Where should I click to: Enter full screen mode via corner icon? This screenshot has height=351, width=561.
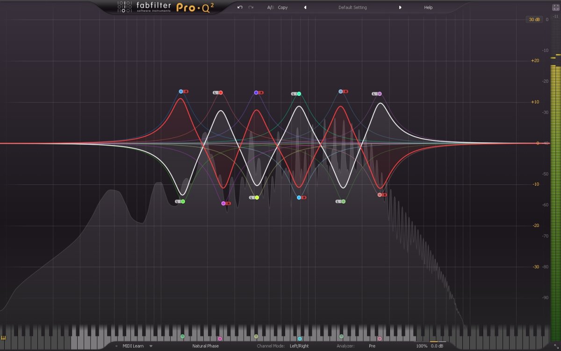[x=556, y=7]
